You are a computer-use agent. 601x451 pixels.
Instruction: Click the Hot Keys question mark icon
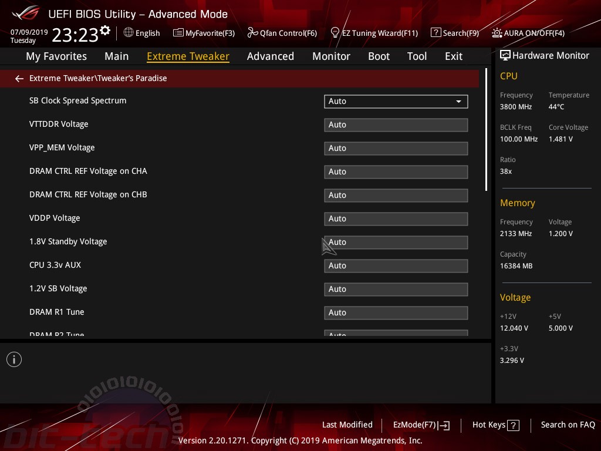513,425
